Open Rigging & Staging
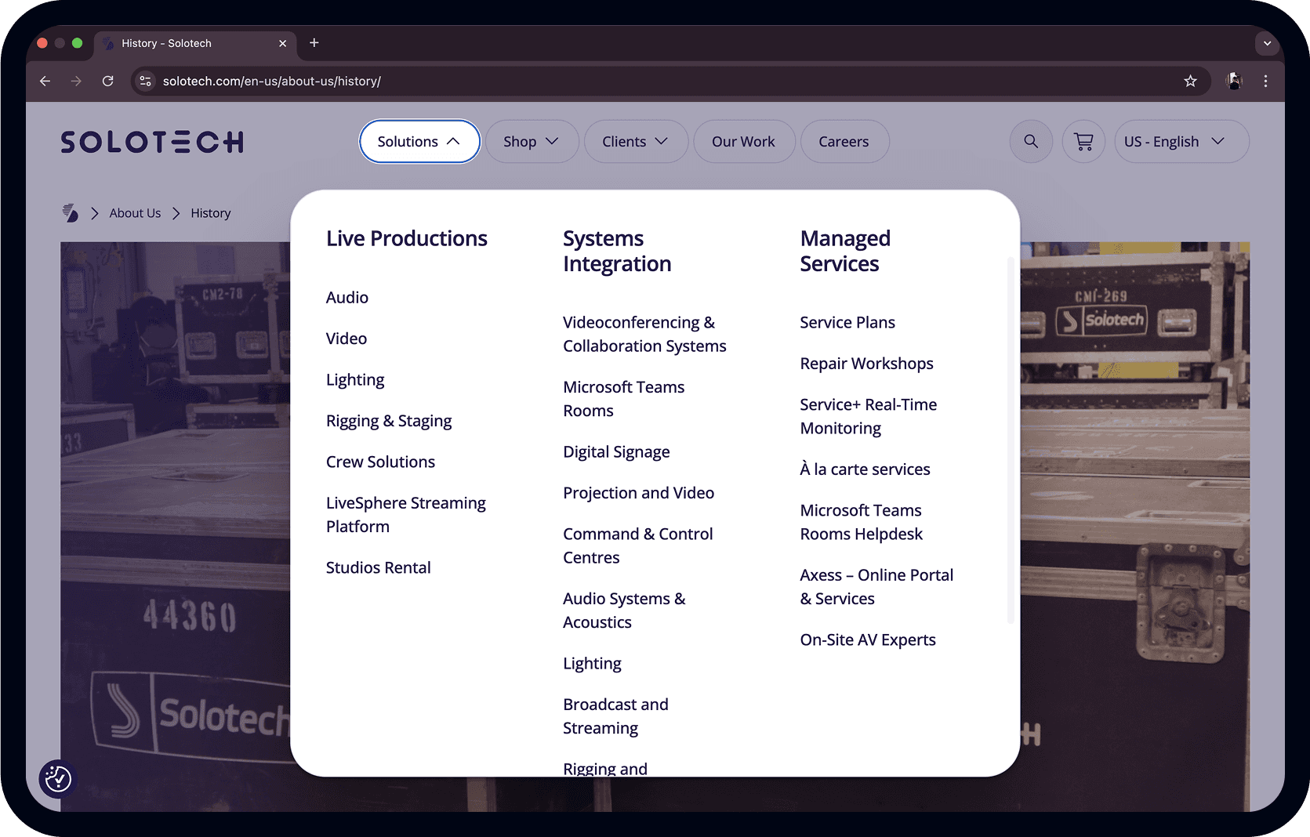 389,421
